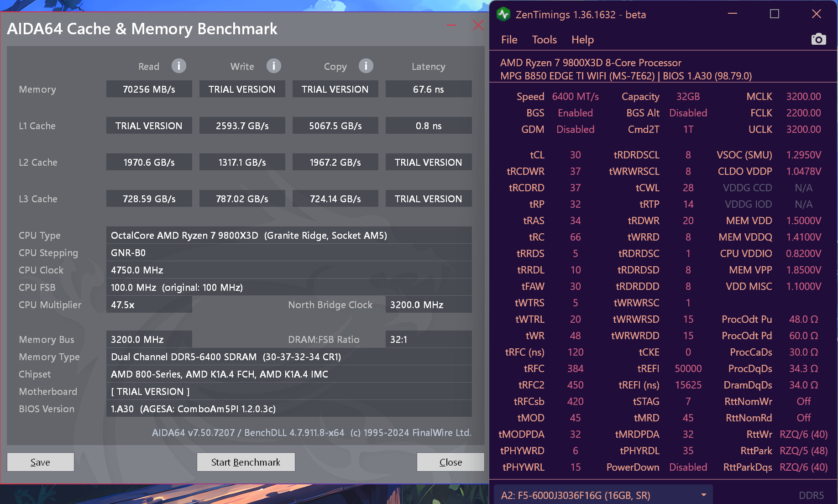Screen dimensions: 838x504
Task: Click the MEM VDDQ voltage 1.4100V
Action: [803, 237]
